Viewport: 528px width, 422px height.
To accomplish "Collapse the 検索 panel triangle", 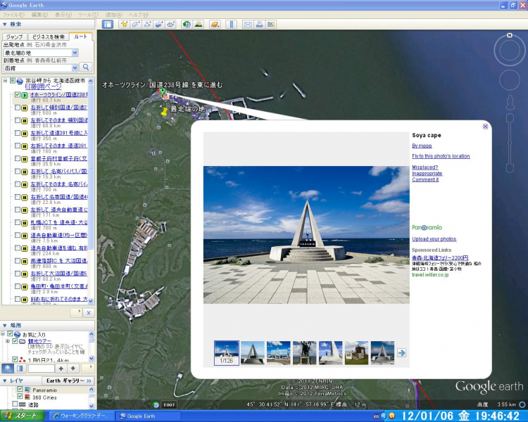I will (x=5, y=24).
